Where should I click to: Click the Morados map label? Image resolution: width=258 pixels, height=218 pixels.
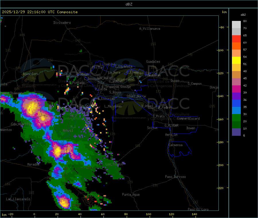click(33, 164)
